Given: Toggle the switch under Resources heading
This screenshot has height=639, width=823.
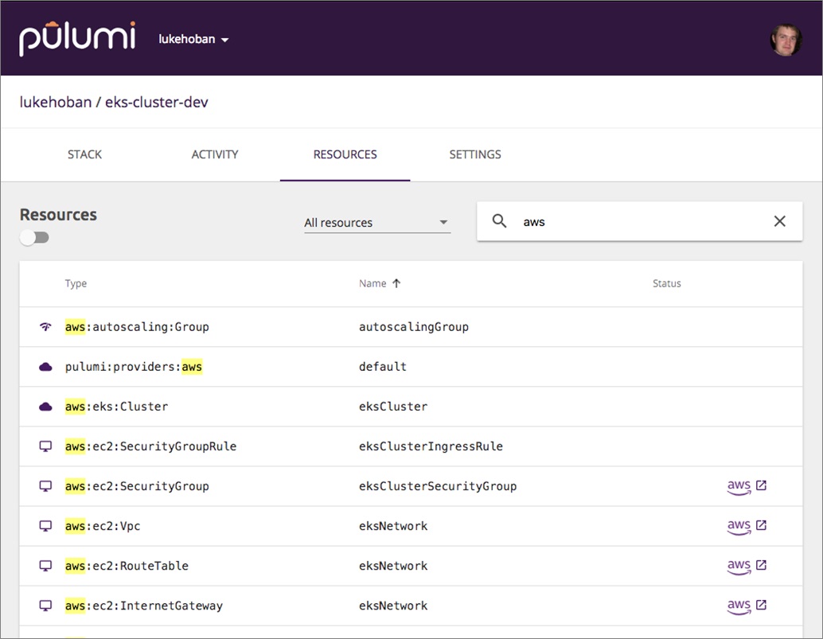Looking at the screenshot, I should point(34,238).
